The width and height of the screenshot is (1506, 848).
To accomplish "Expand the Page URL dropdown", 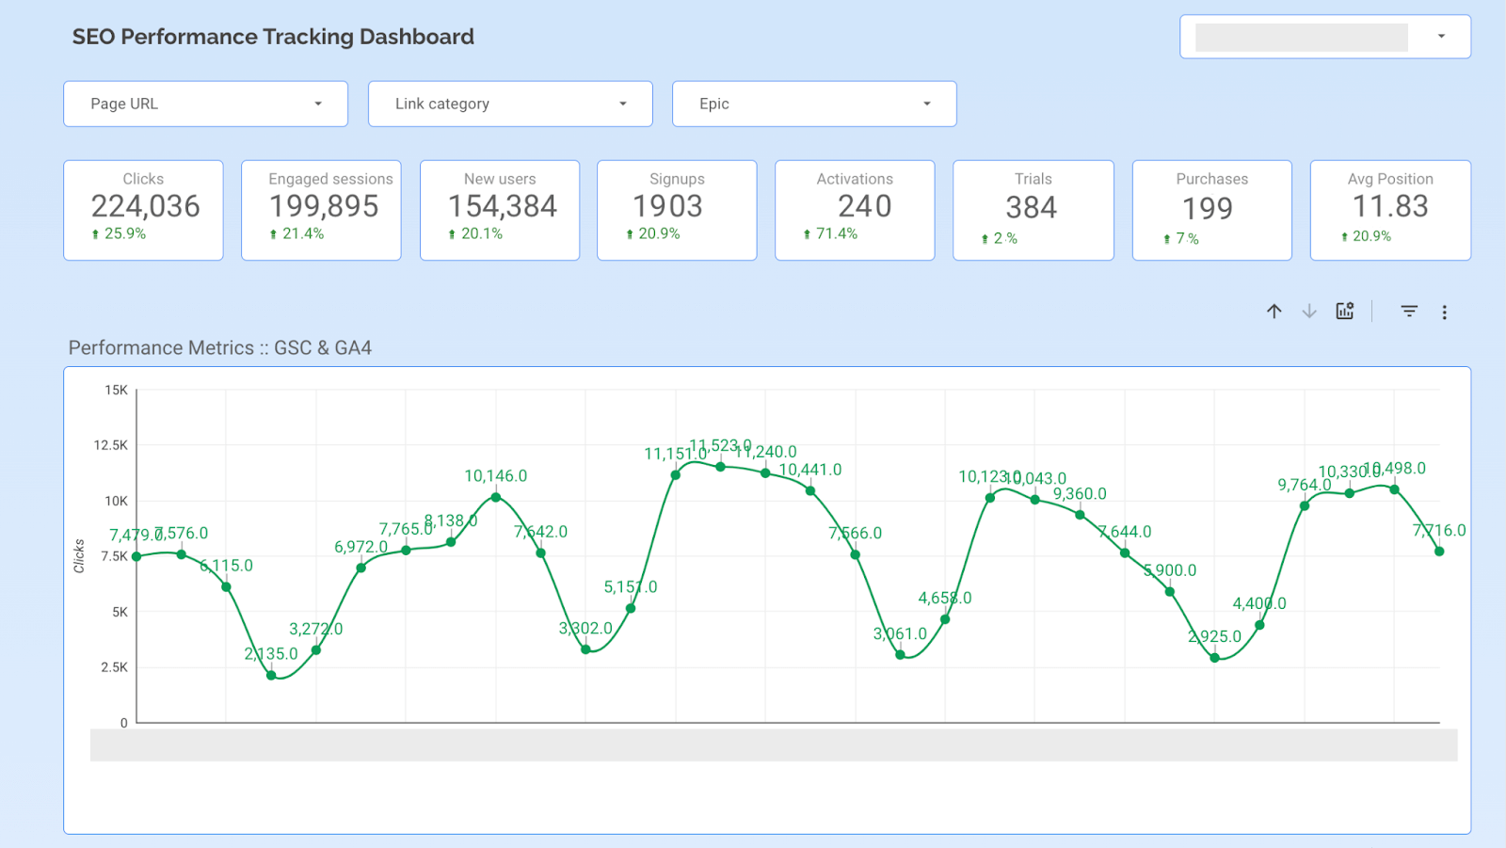I will click(x=205, y=104).
